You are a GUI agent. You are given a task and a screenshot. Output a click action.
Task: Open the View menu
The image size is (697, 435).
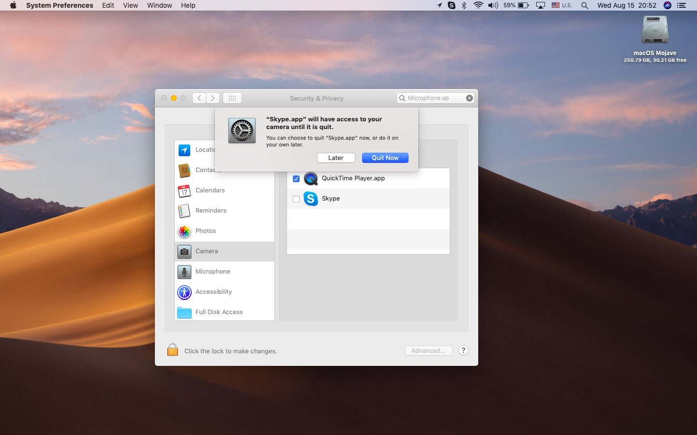tap(130, 5)
